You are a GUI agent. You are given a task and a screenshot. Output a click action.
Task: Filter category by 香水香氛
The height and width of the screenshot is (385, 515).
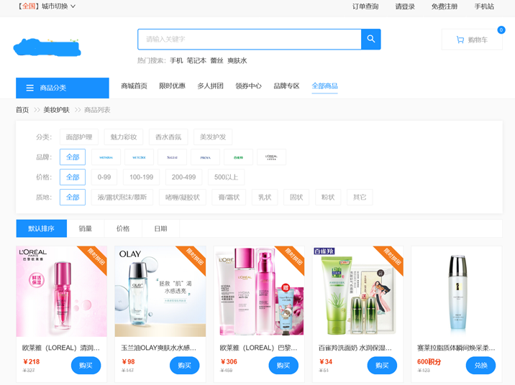click(168, 136)
